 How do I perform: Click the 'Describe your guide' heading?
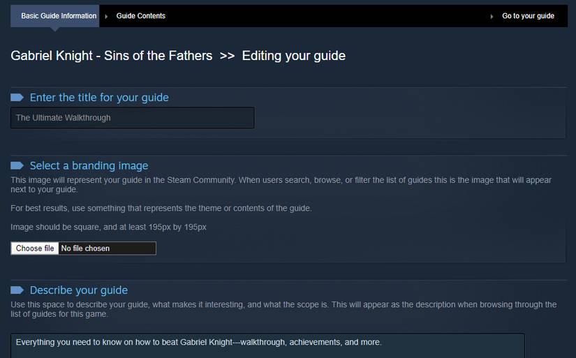click(79, 290)
